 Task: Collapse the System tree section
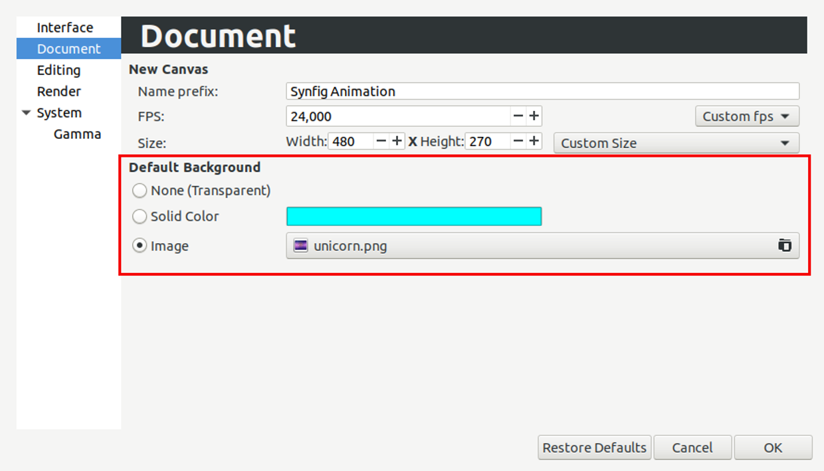coord(27,113)
